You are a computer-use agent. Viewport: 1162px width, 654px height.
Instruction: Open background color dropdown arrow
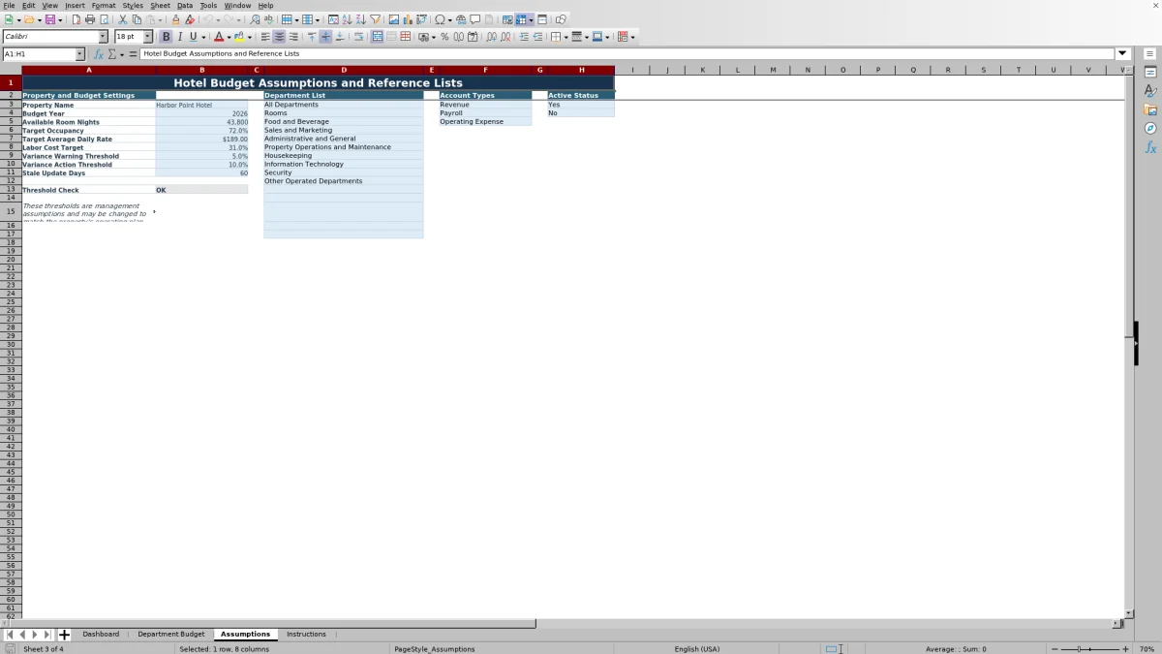click(250, 38)
